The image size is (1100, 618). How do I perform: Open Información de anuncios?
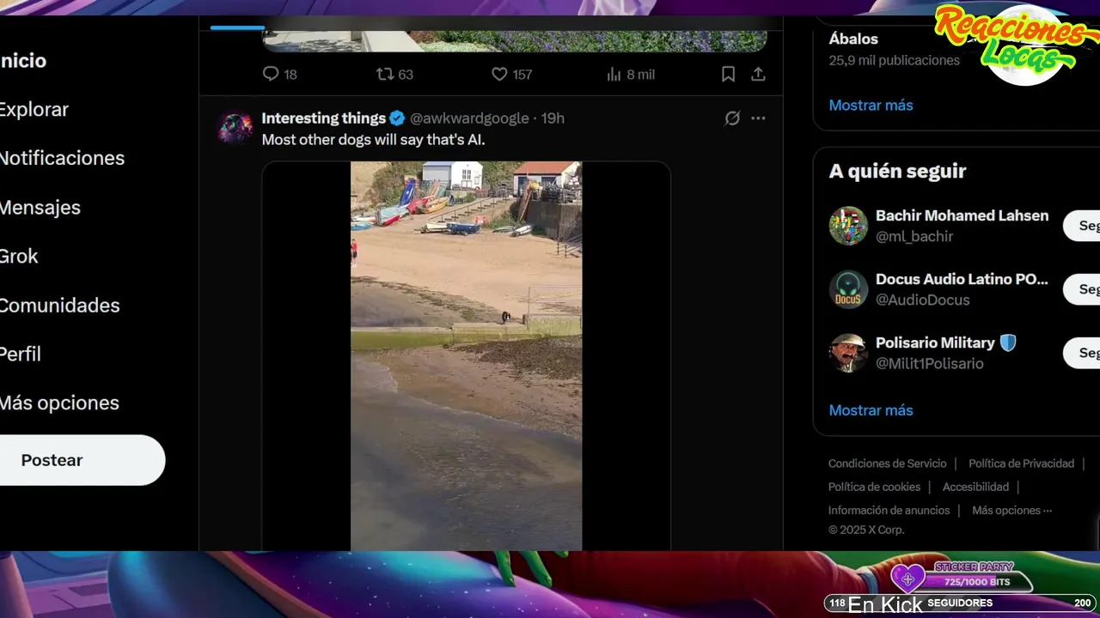tap(889, 510)
